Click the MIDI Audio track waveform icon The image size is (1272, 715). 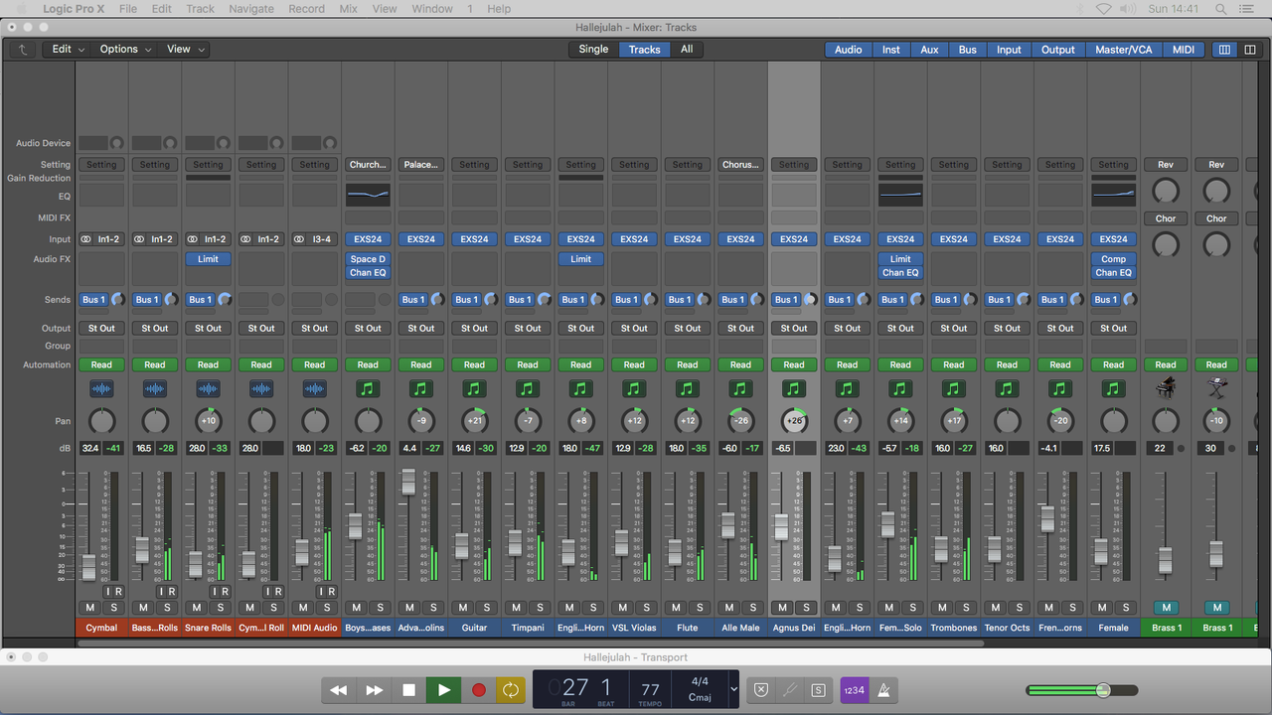[314, 389]
